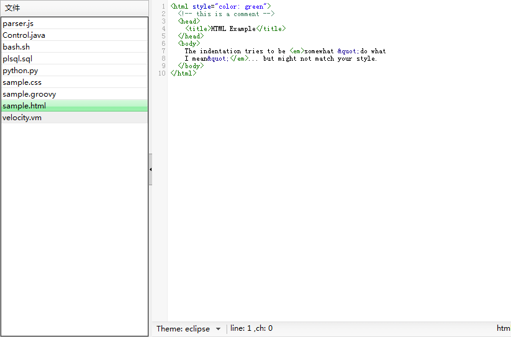The height and width of the screenshot is (337, 511).
Task: Select plsql.sql in the file panel
Action: tap(17, 59)
